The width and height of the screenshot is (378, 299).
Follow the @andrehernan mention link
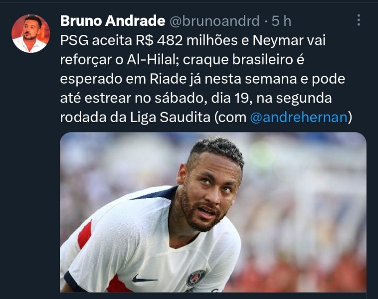click(x=299, y=117)
